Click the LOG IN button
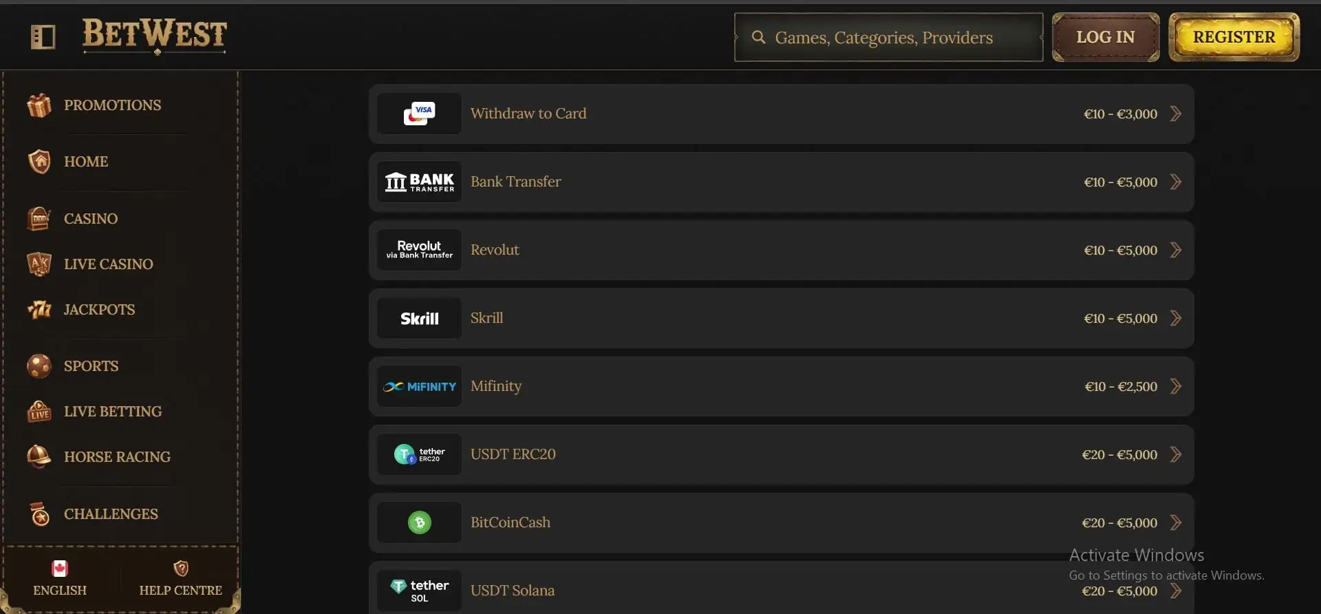Screen dimensions: 1321x614 (x=1106, y=37)
